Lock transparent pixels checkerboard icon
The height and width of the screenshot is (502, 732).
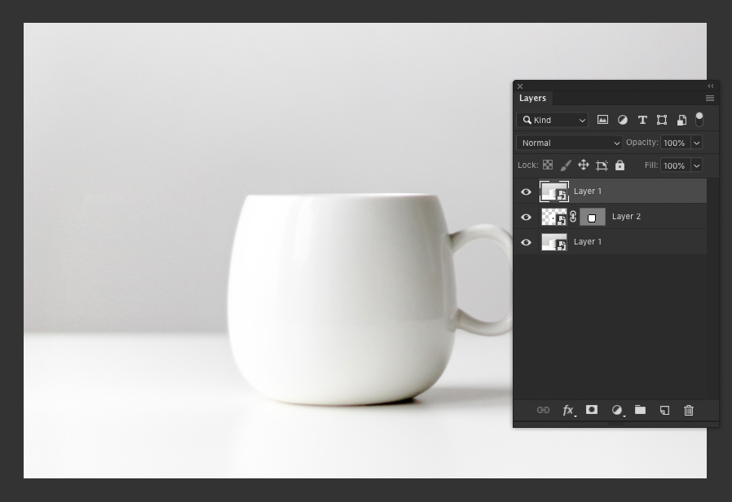(x=548, y=165)
